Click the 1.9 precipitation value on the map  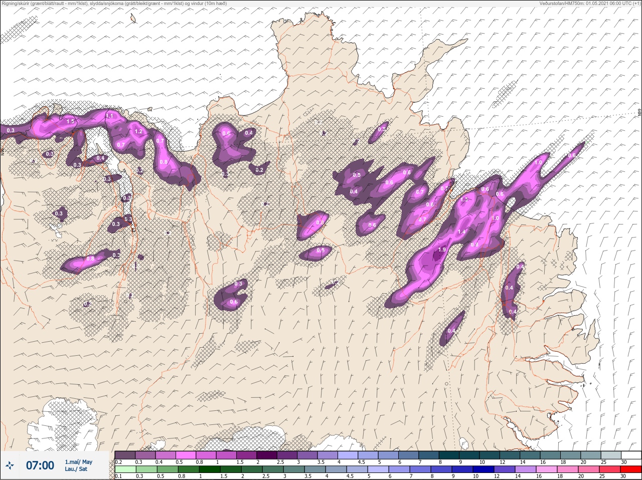pos(442,250)
